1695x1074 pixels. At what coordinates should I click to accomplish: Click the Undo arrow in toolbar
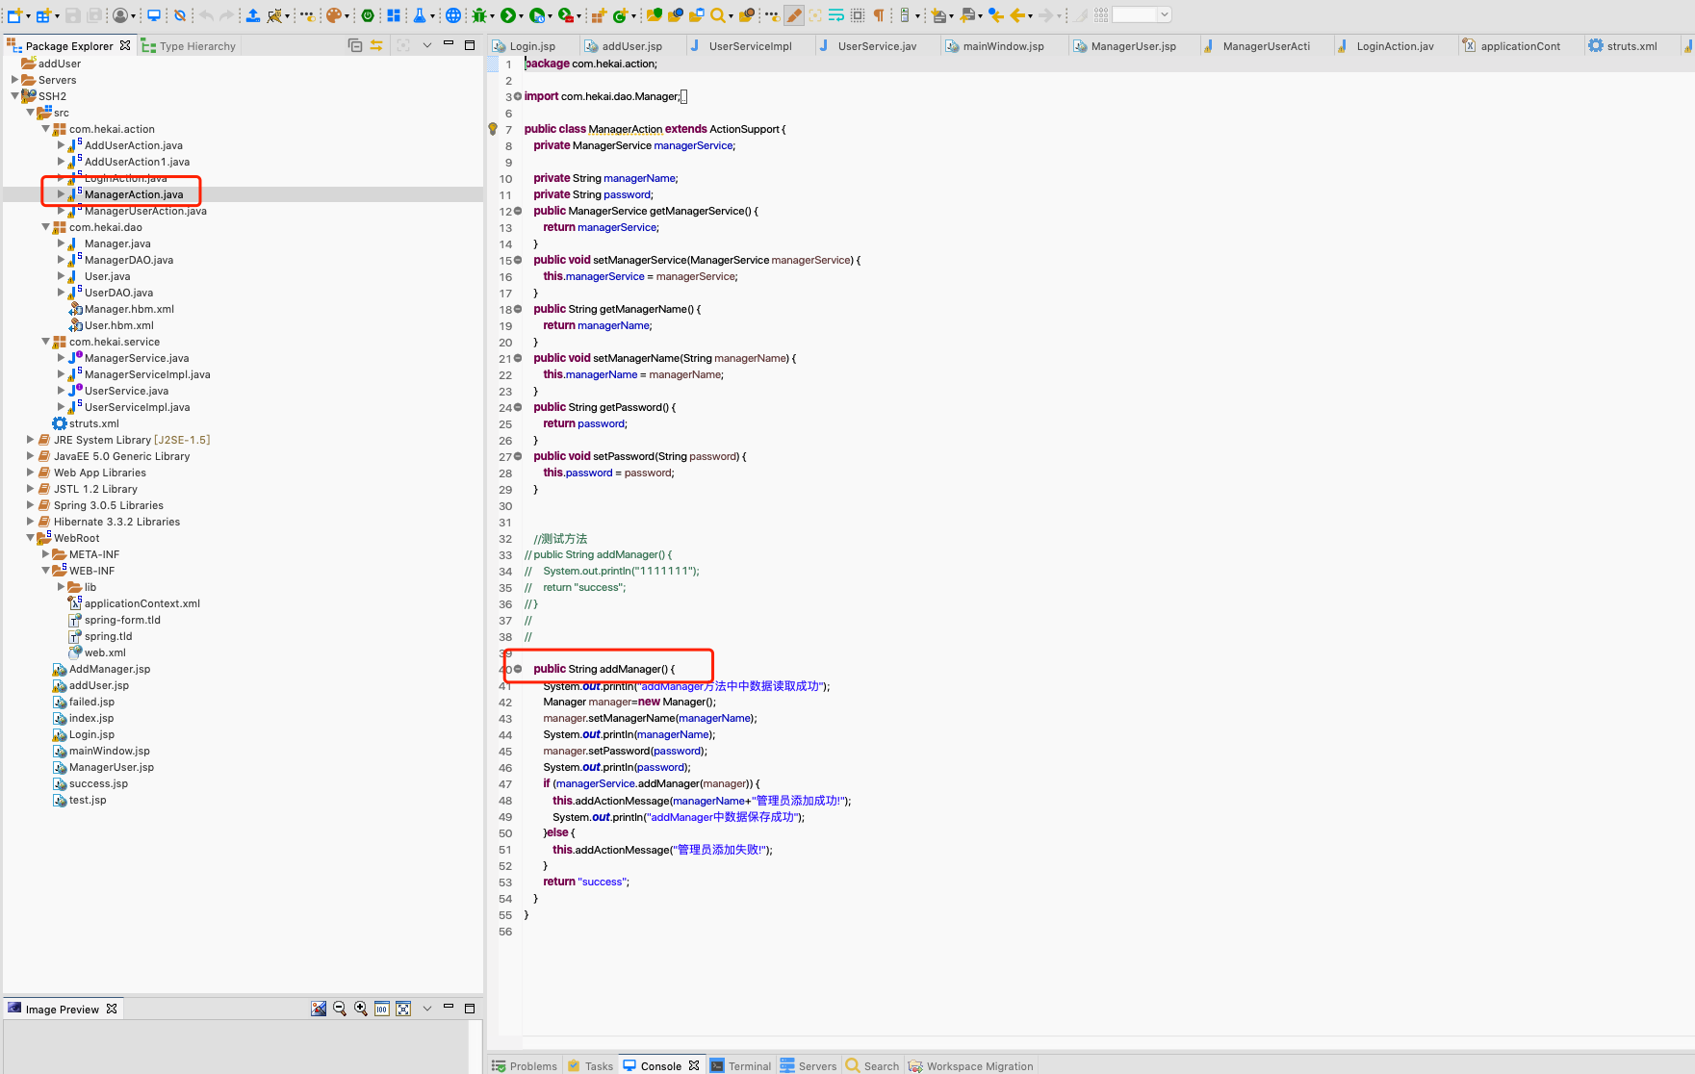pyautogui.click(x=206, y=15)
